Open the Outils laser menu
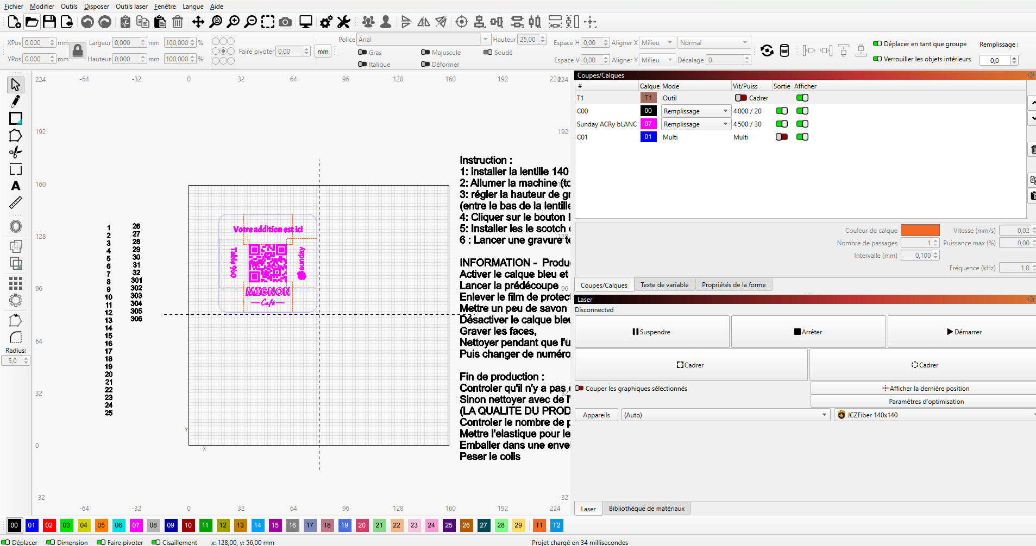 [131, 7]
